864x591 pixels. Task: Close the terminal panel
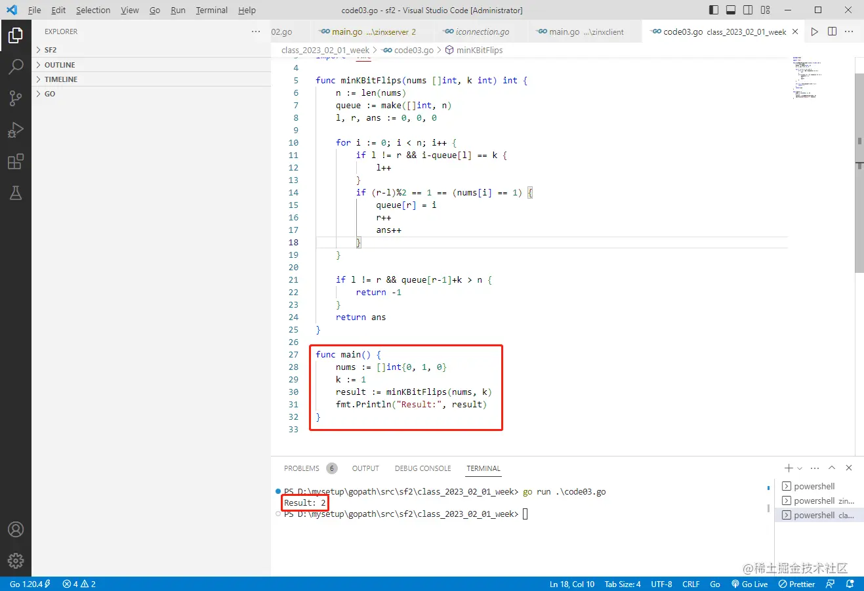click(x=849, y=468)
